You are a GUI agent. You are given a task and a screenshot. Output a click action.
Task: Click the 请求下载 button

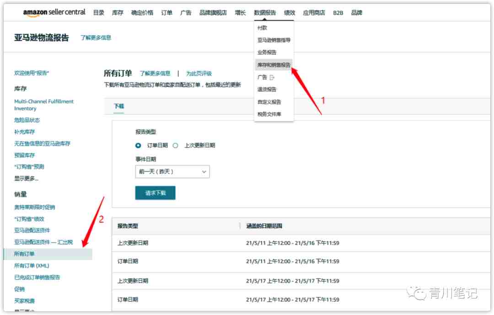[156, 193]
